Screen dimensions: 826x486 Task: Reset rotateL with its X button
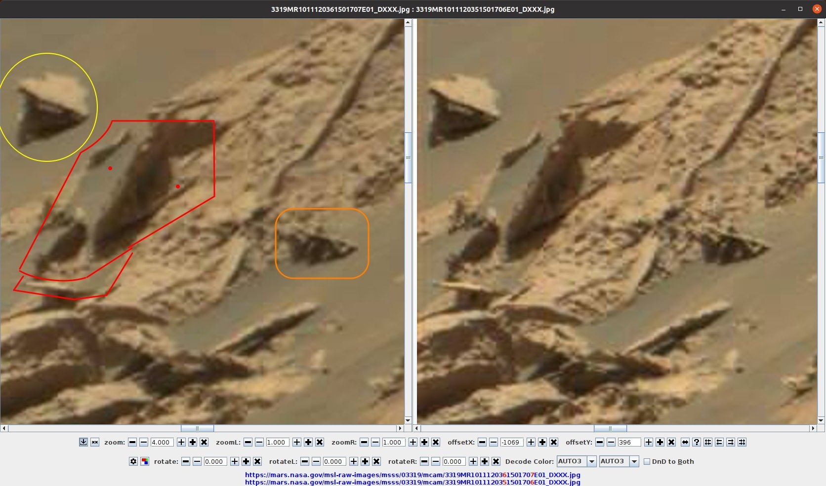coord(376,461)
